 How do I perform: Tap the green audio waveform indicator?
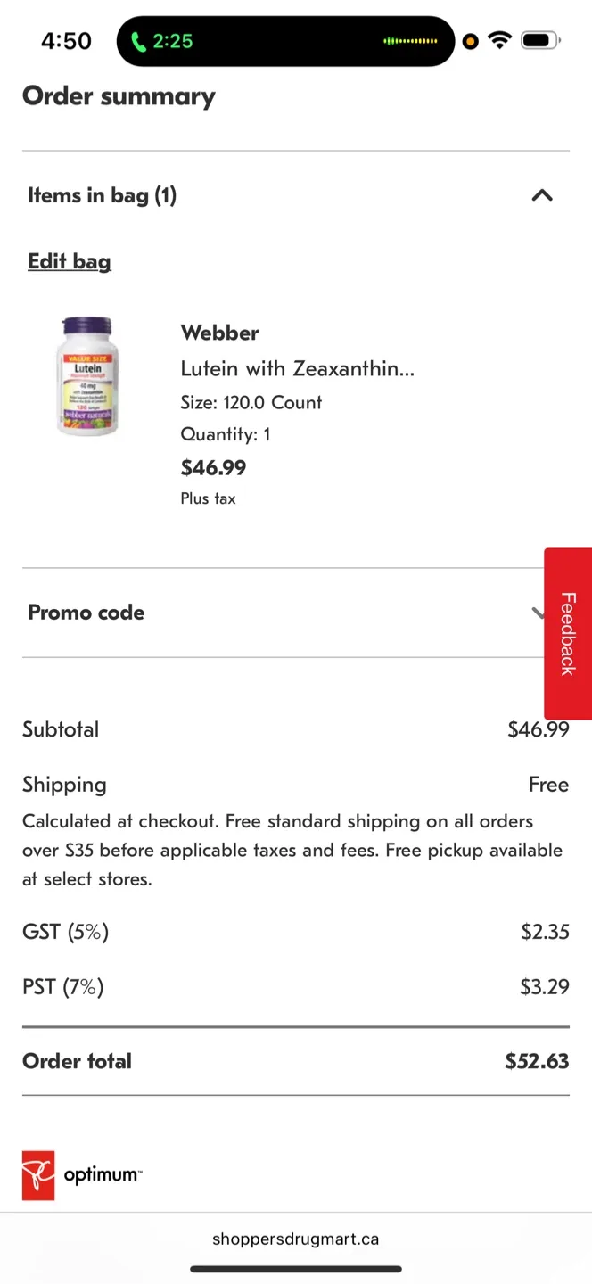tap(409, 41)
